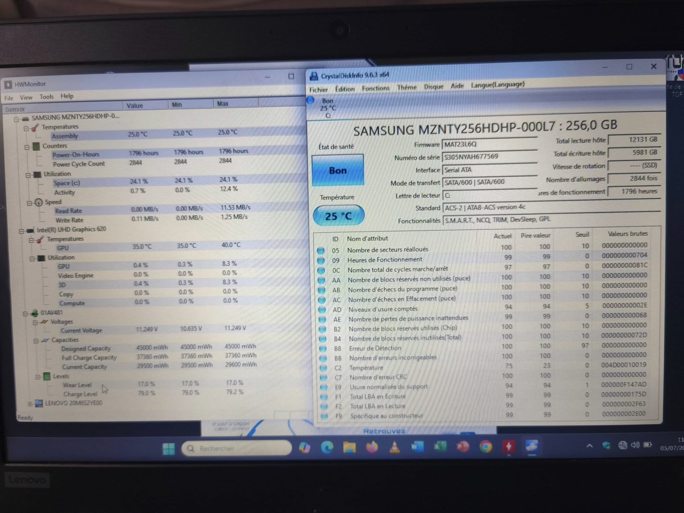Open VLC media player from the taskbar
This screenshot has width=684, height=513.
(x=394, y=447)
